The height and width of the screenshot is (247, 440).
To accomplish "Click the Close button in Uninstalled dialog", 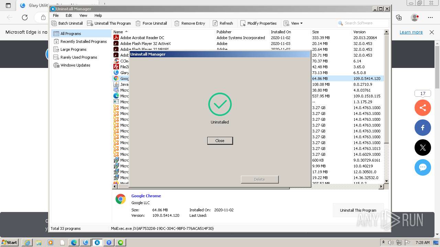I will click(x=220, y=141).
